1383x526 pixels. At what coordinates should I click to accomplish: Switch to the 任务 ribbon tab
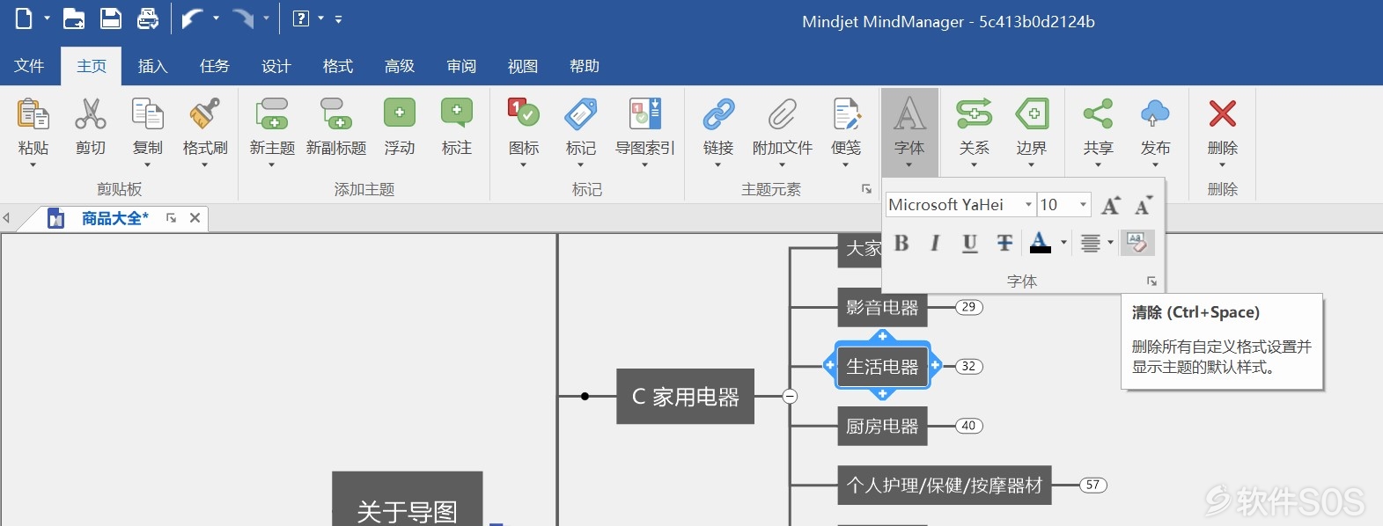tap(214, 66)
